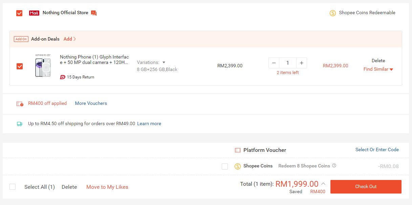The width and height of the screenshot is (412, 205).
Task: Click the Platform Voucher ticket icon
Action: pos(237,150)
